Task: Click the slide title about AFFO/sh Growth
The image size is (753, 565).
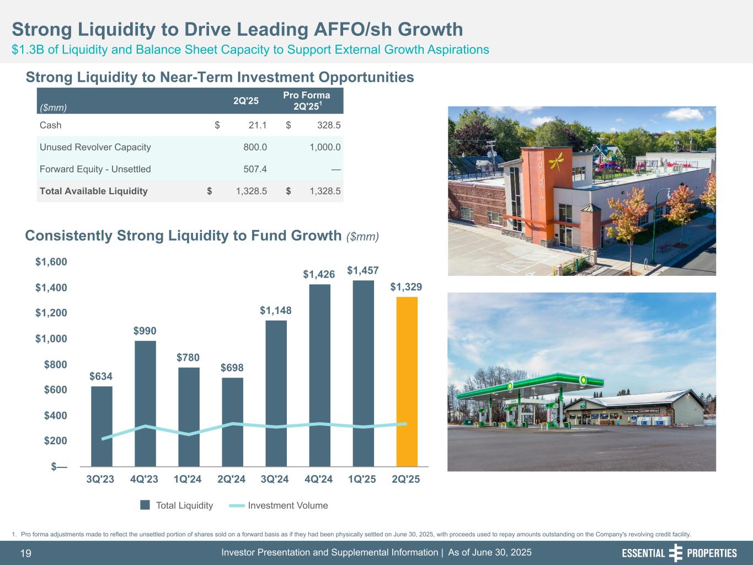Action: (x=237, y=29)
